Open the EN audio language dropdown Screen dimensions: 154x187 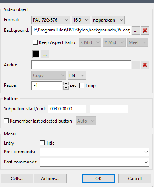77,75
